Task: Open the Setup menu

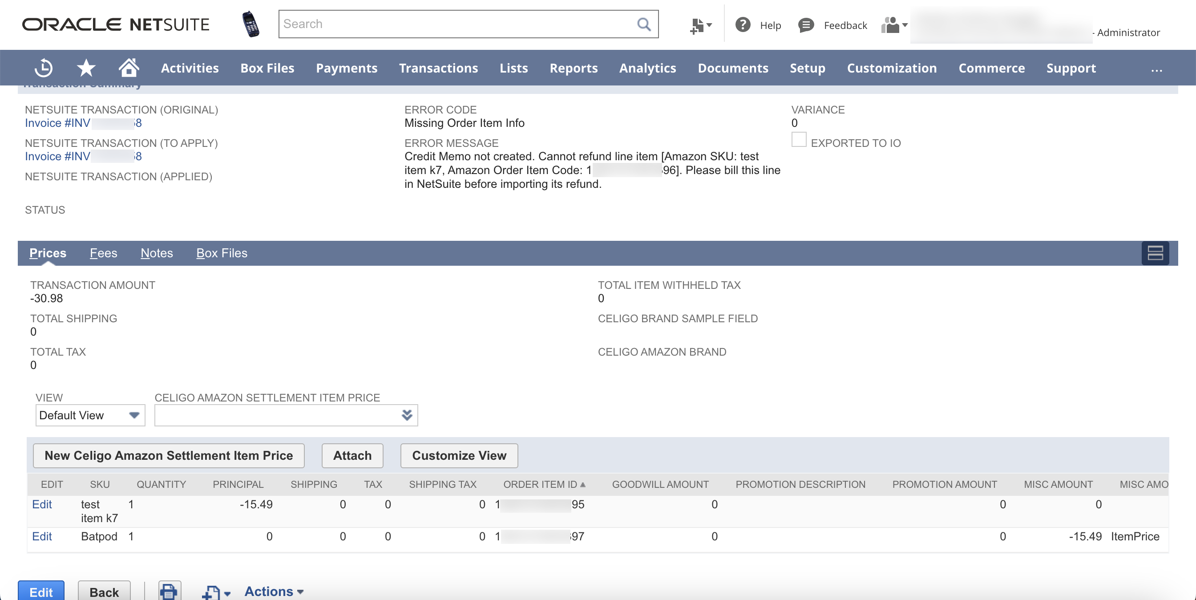Action: [808, 68]
